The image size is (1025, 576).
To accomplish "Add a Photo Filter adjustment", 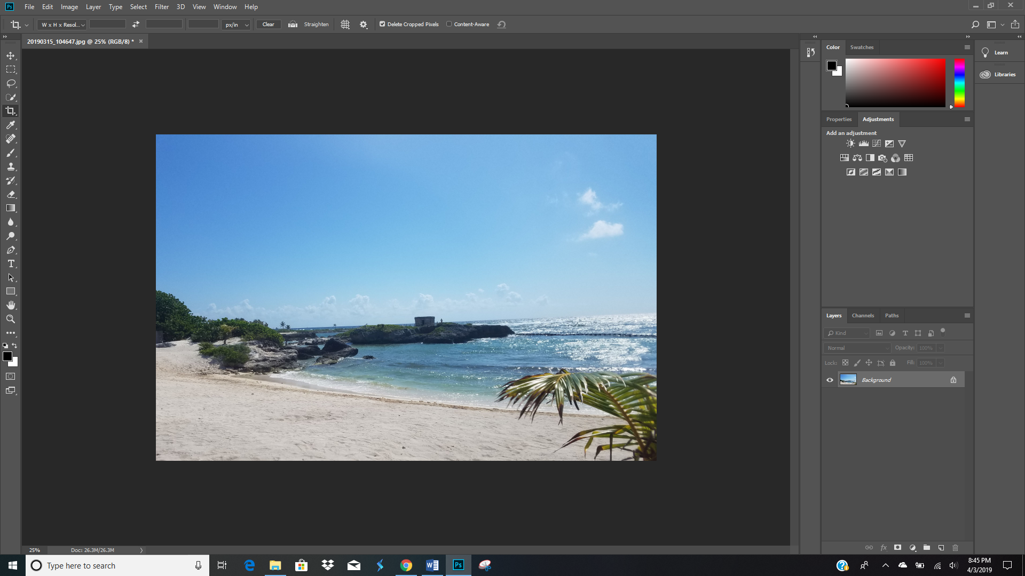I will 883,158.
